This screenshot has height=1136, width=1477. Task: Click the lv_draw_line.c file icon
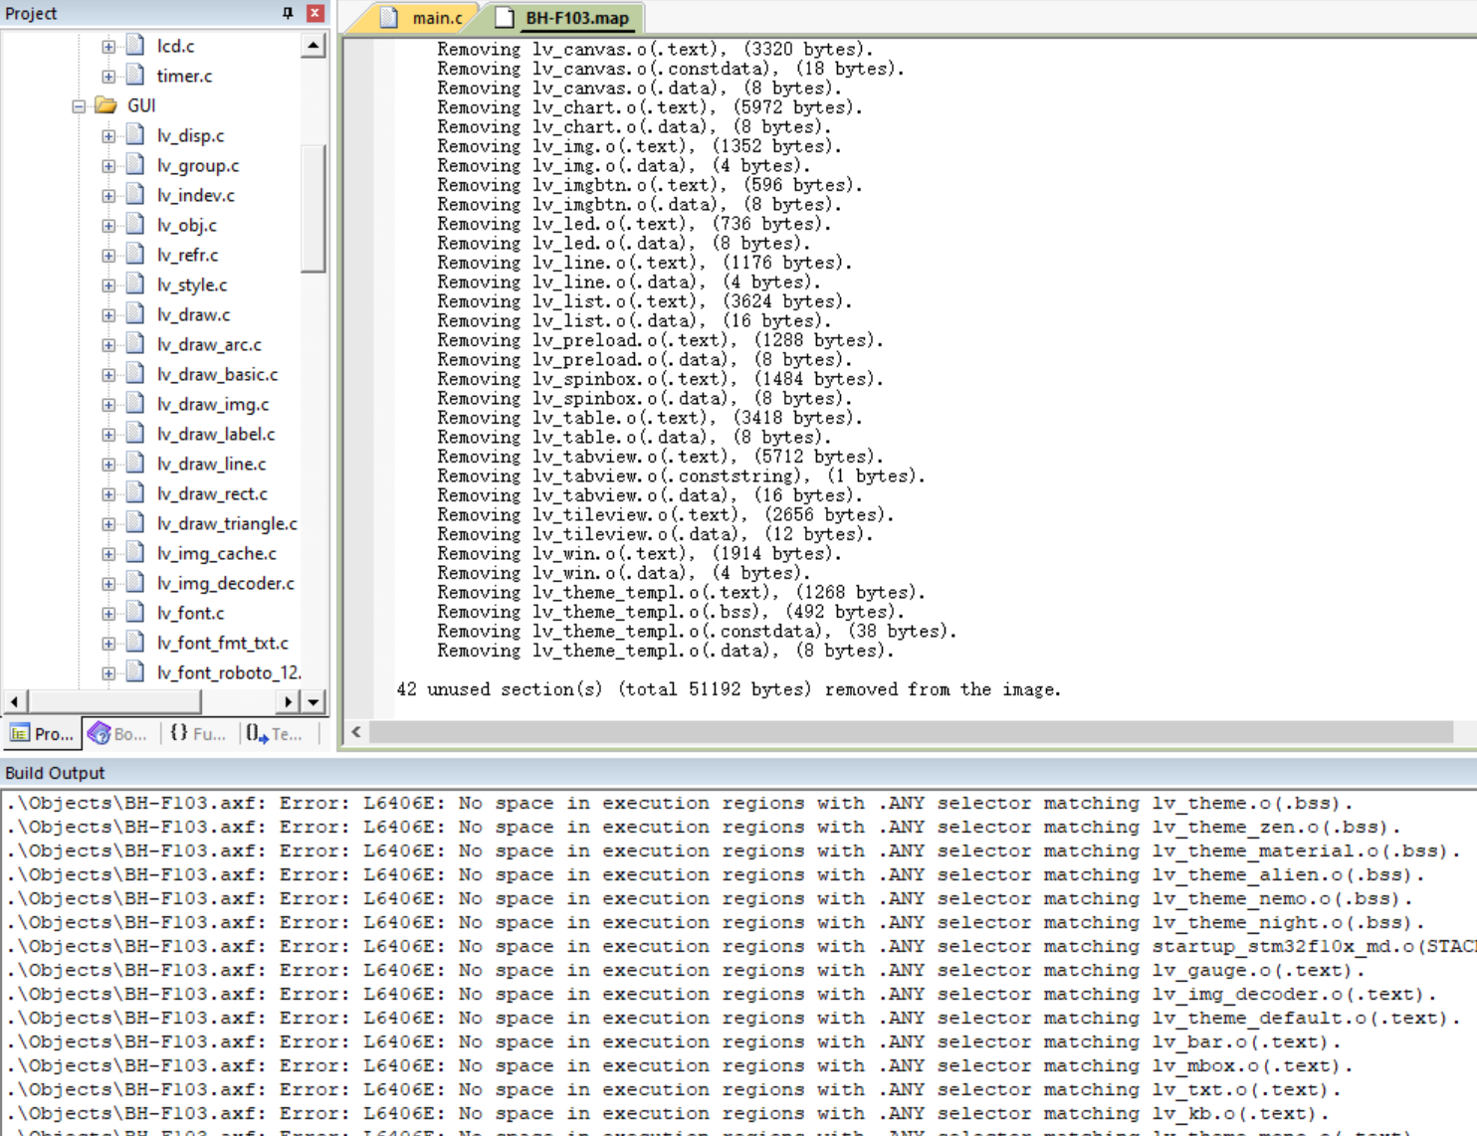135,463
